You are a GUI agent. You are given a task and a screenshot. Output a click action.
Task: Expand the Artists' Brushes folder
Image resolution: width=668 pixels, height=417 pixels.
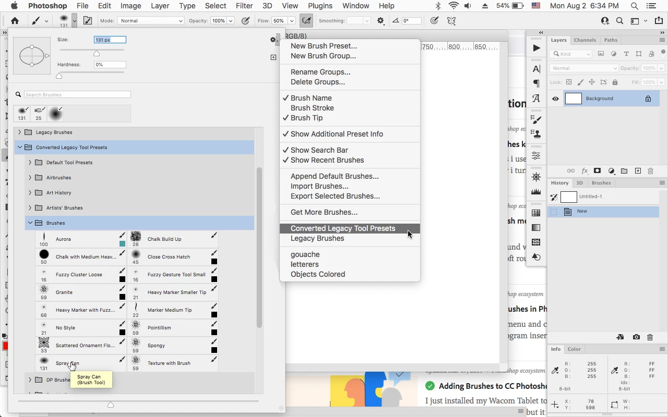click(30, 208)
